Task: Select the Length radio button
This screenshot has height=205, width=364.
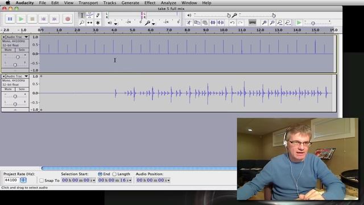Action: click(114, 174)
